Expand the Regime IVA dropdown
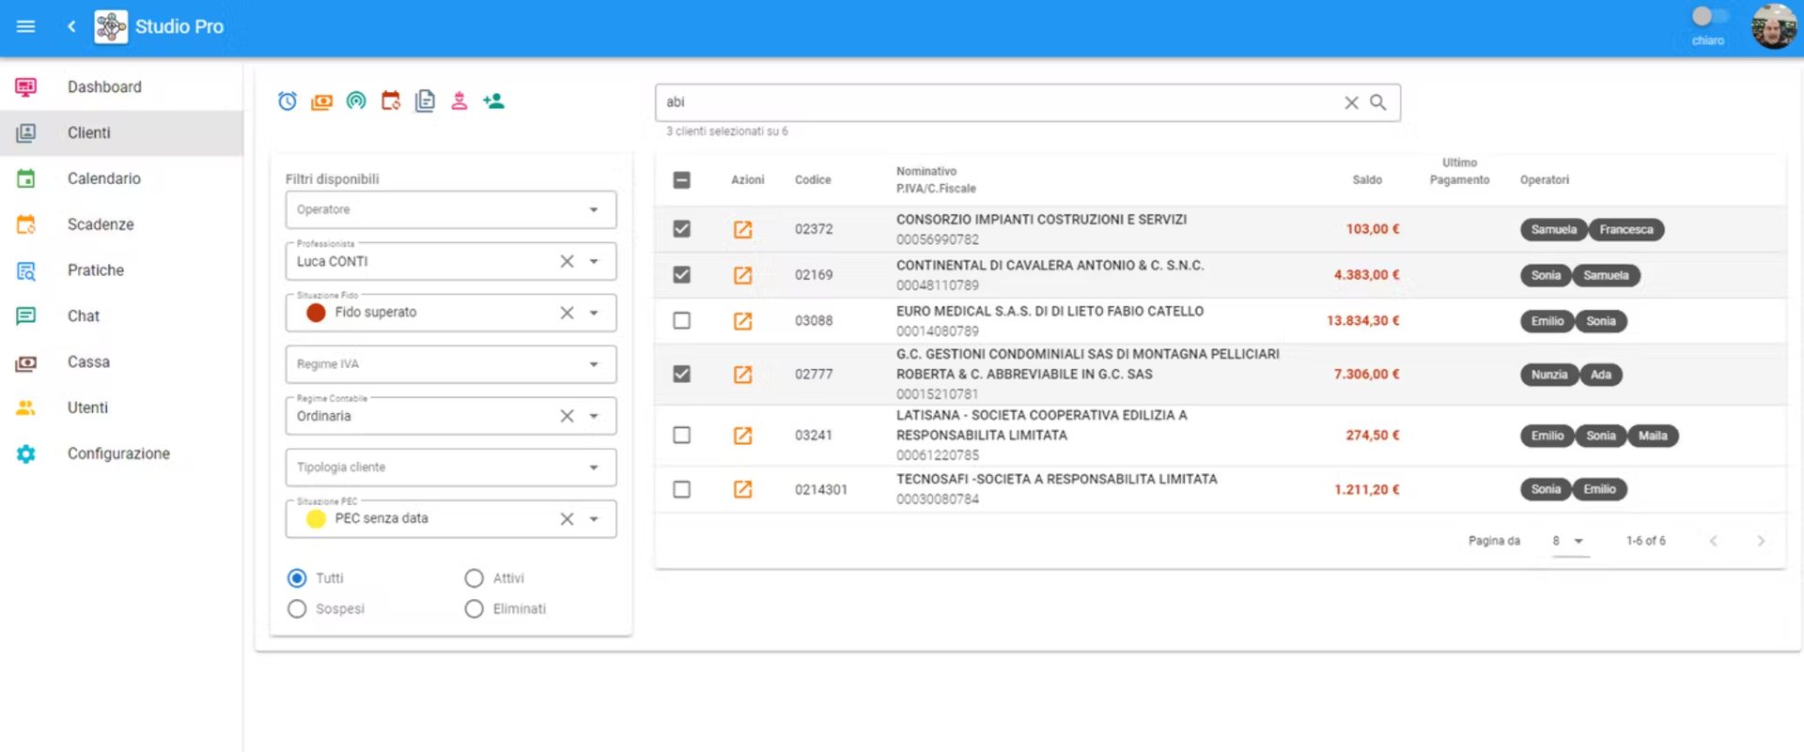This screenshot has height=752, width=1804. coord(451,364)
